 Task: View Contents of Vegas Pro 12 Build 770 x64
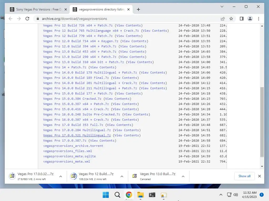tap(128, 36)
